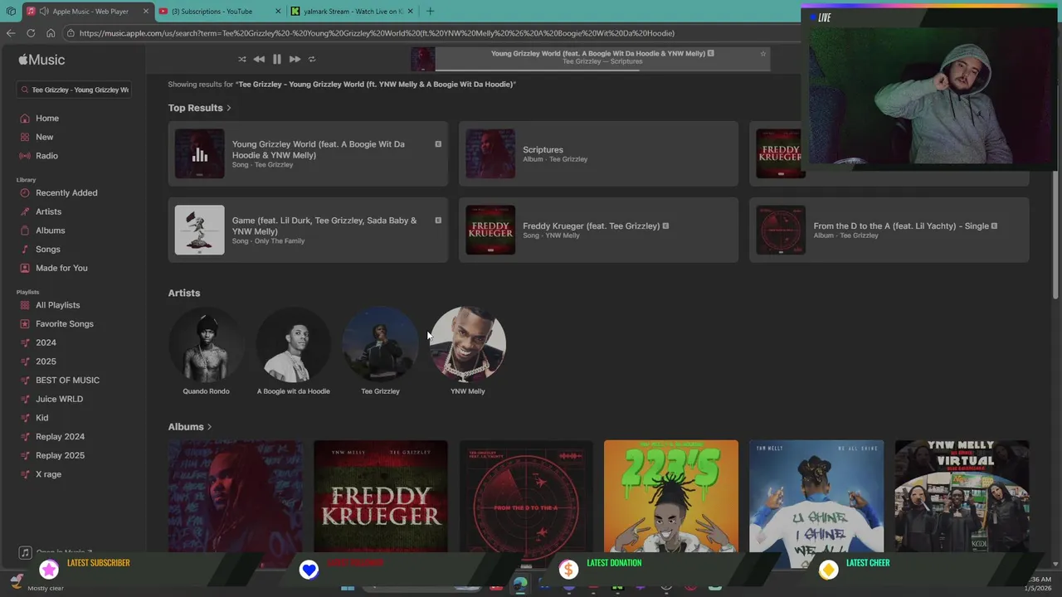Skip back to the previous track
The width and height of the screenshot is (1062, 597).
click(259, 59)
